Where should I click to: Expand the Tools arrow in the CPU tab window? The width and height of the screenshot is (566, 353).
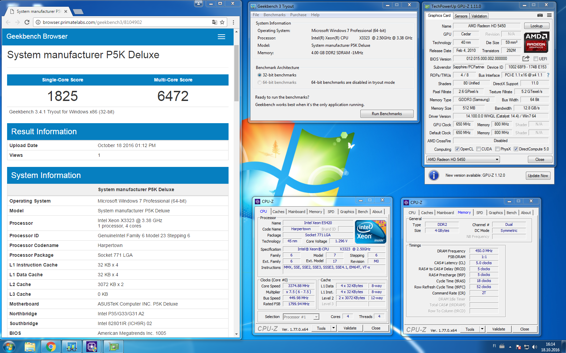(333, 328)
